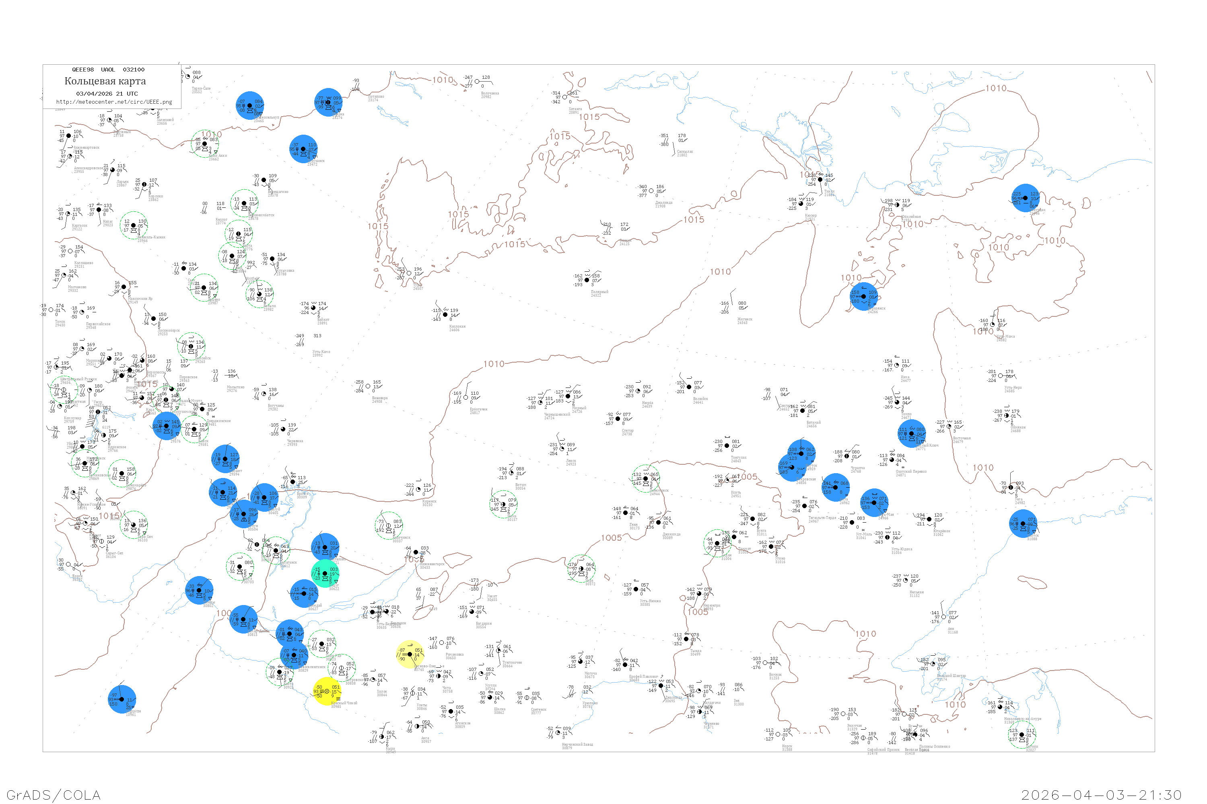Click the blue Красноселькуп station marker
This screenshot has height=804, width=1207.
[x=250, y=105]
